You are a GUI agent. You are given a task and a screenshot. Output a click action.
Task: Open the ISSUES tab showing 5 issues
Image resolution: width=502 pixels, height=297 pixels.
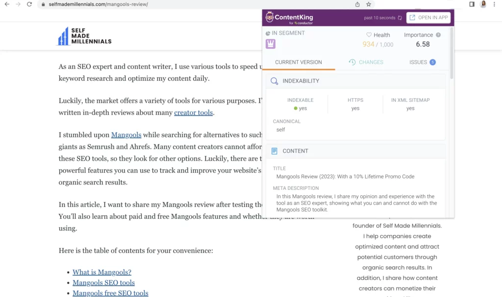click(421, 62)
